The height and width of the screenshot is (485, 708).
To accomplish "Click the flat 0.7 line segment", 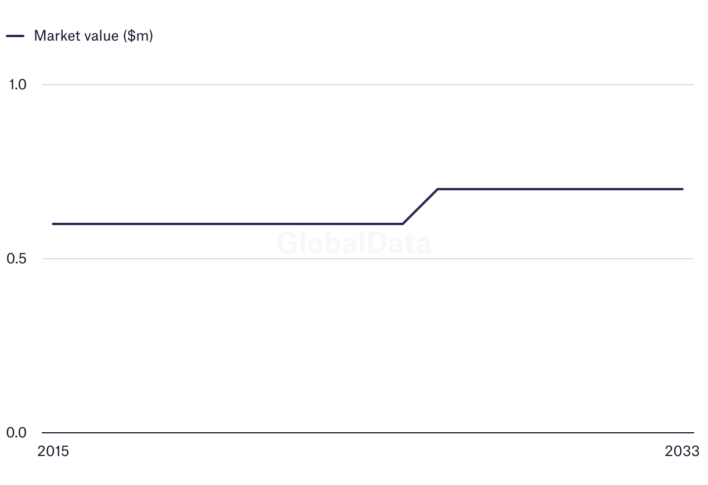I will (560, 189).
